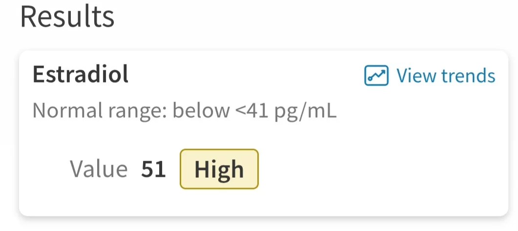The height and width of the screenshot is (231, 518).
Task: Click gray background right of Results heading
Action: [317, 20]
